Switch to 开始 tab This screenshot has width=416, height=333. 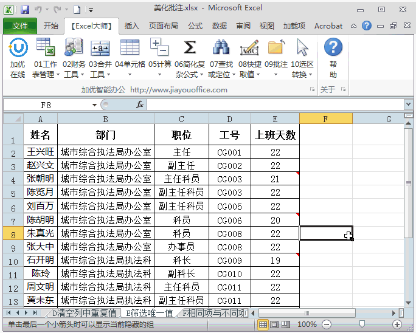(x=50, y=26)
